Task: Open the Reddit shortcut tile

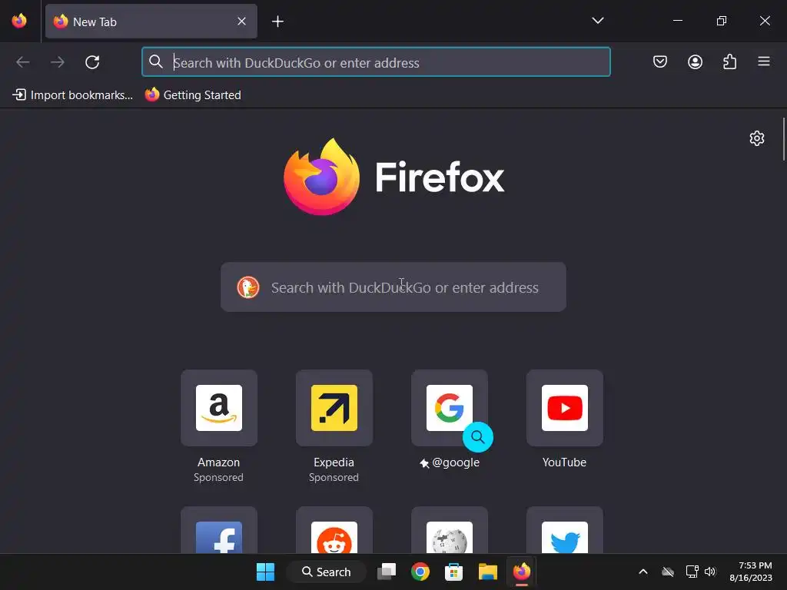Action: [x=334, y=531]
